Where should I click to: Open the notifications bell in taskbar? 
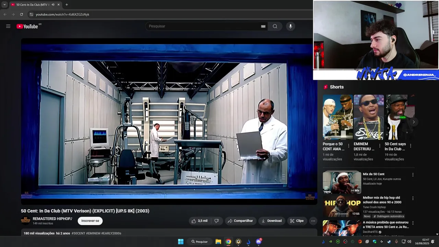point(433,242)
